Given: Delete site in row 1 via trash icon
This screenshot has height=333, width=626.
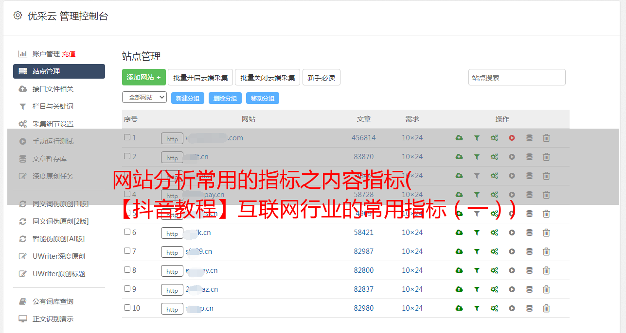Looking at the screenshot, I should pos(546,138).
